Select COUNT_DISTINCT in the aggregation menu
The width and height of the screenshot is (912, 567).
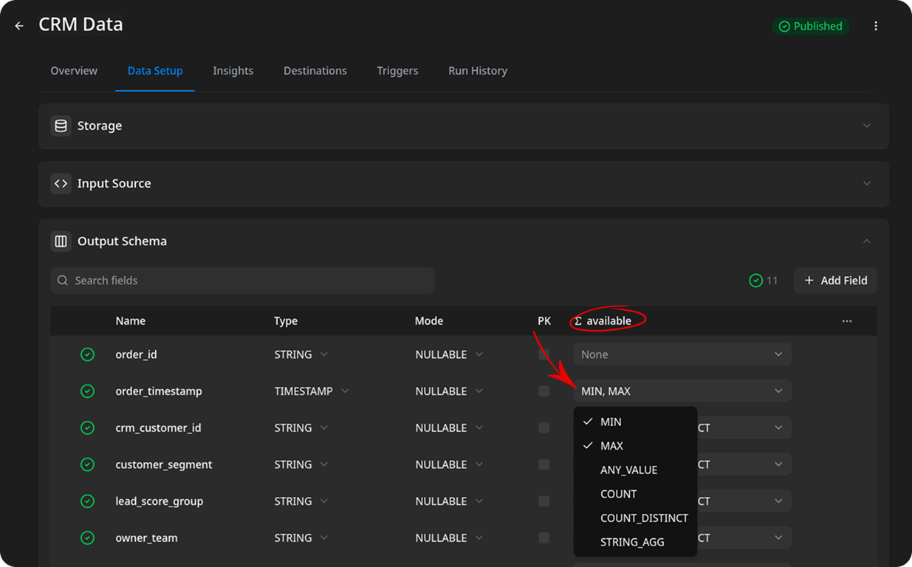635,518
